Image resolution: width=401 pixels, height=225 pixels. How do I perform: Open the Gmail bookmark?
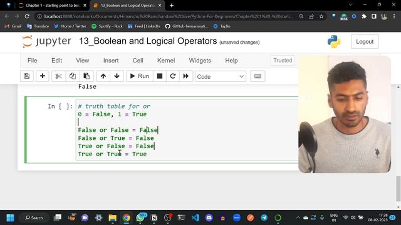coord(13,26)
